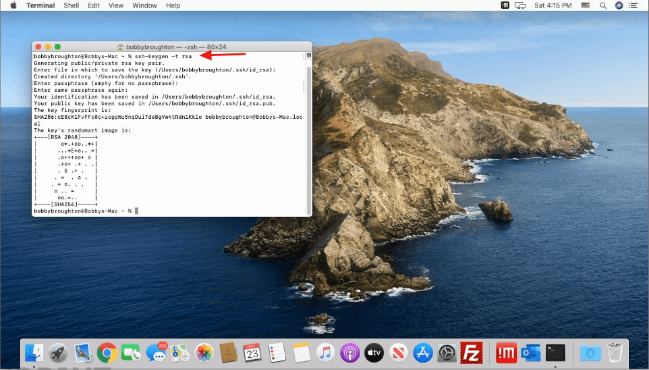
Task: Click 'The key's randomart image is:' line
Action: (x=82, y=130)
